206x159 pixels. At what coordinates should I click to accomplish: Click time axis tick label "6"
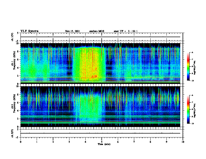pyautogui.click(x=118, y=142)
